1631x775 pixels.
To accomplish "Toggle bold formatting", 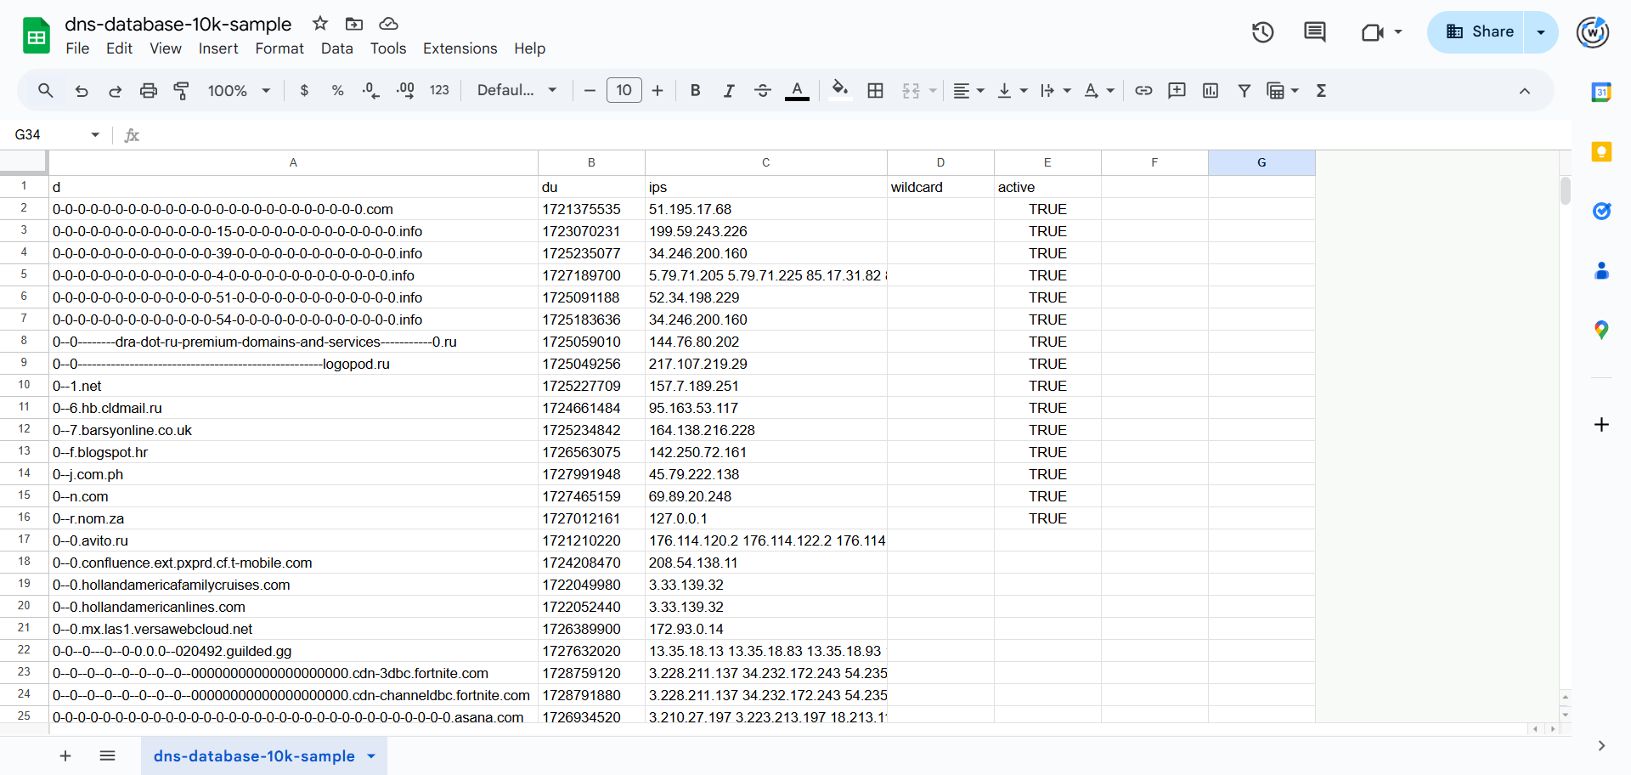I will (x=695, y=91).
